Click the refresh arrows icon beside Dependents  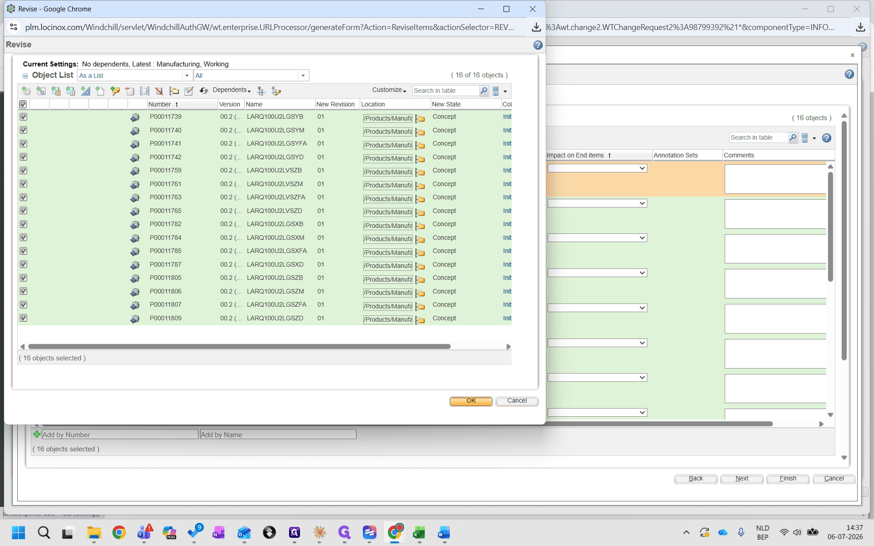pos(203,91)
